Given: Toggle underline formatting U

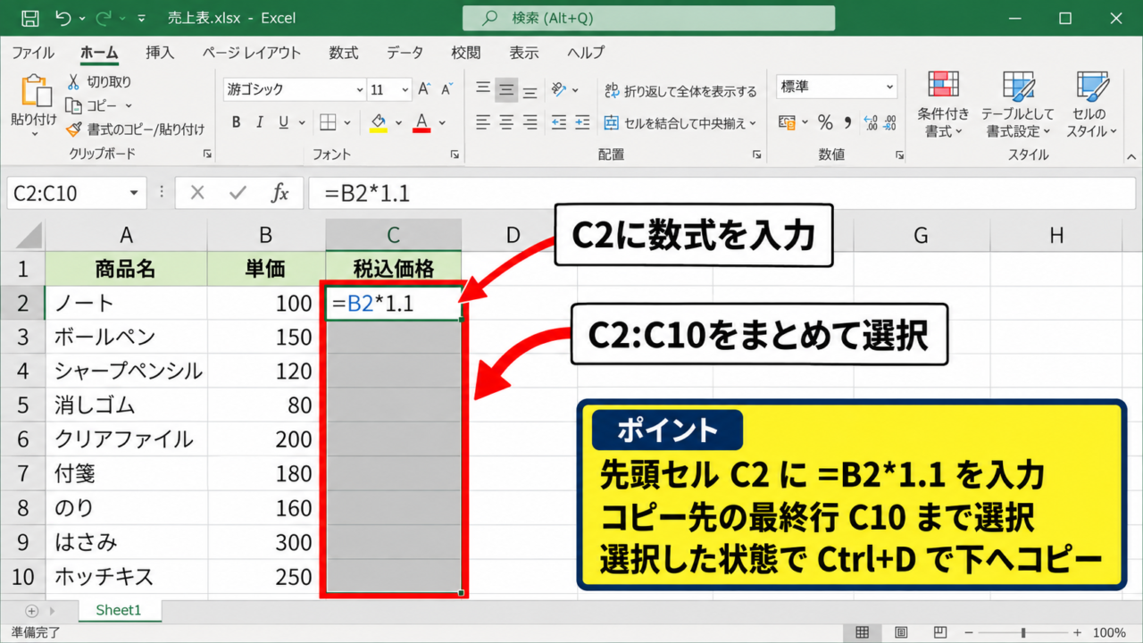Looking at the screenshot, I should 284,122.
